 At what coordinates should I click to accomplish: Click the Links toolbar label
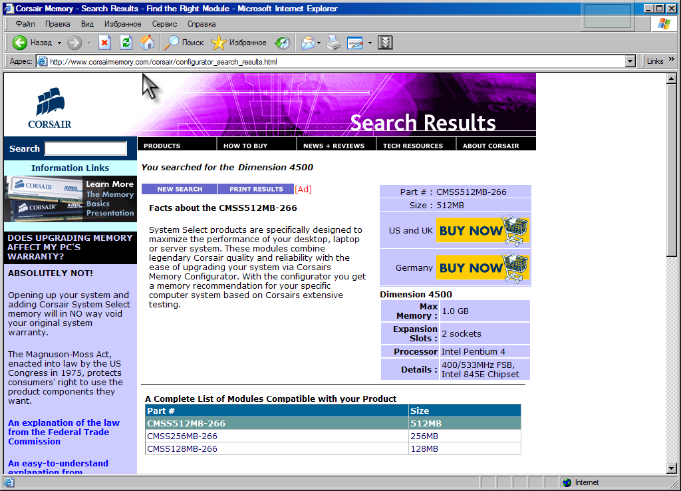tap(655, 61)
